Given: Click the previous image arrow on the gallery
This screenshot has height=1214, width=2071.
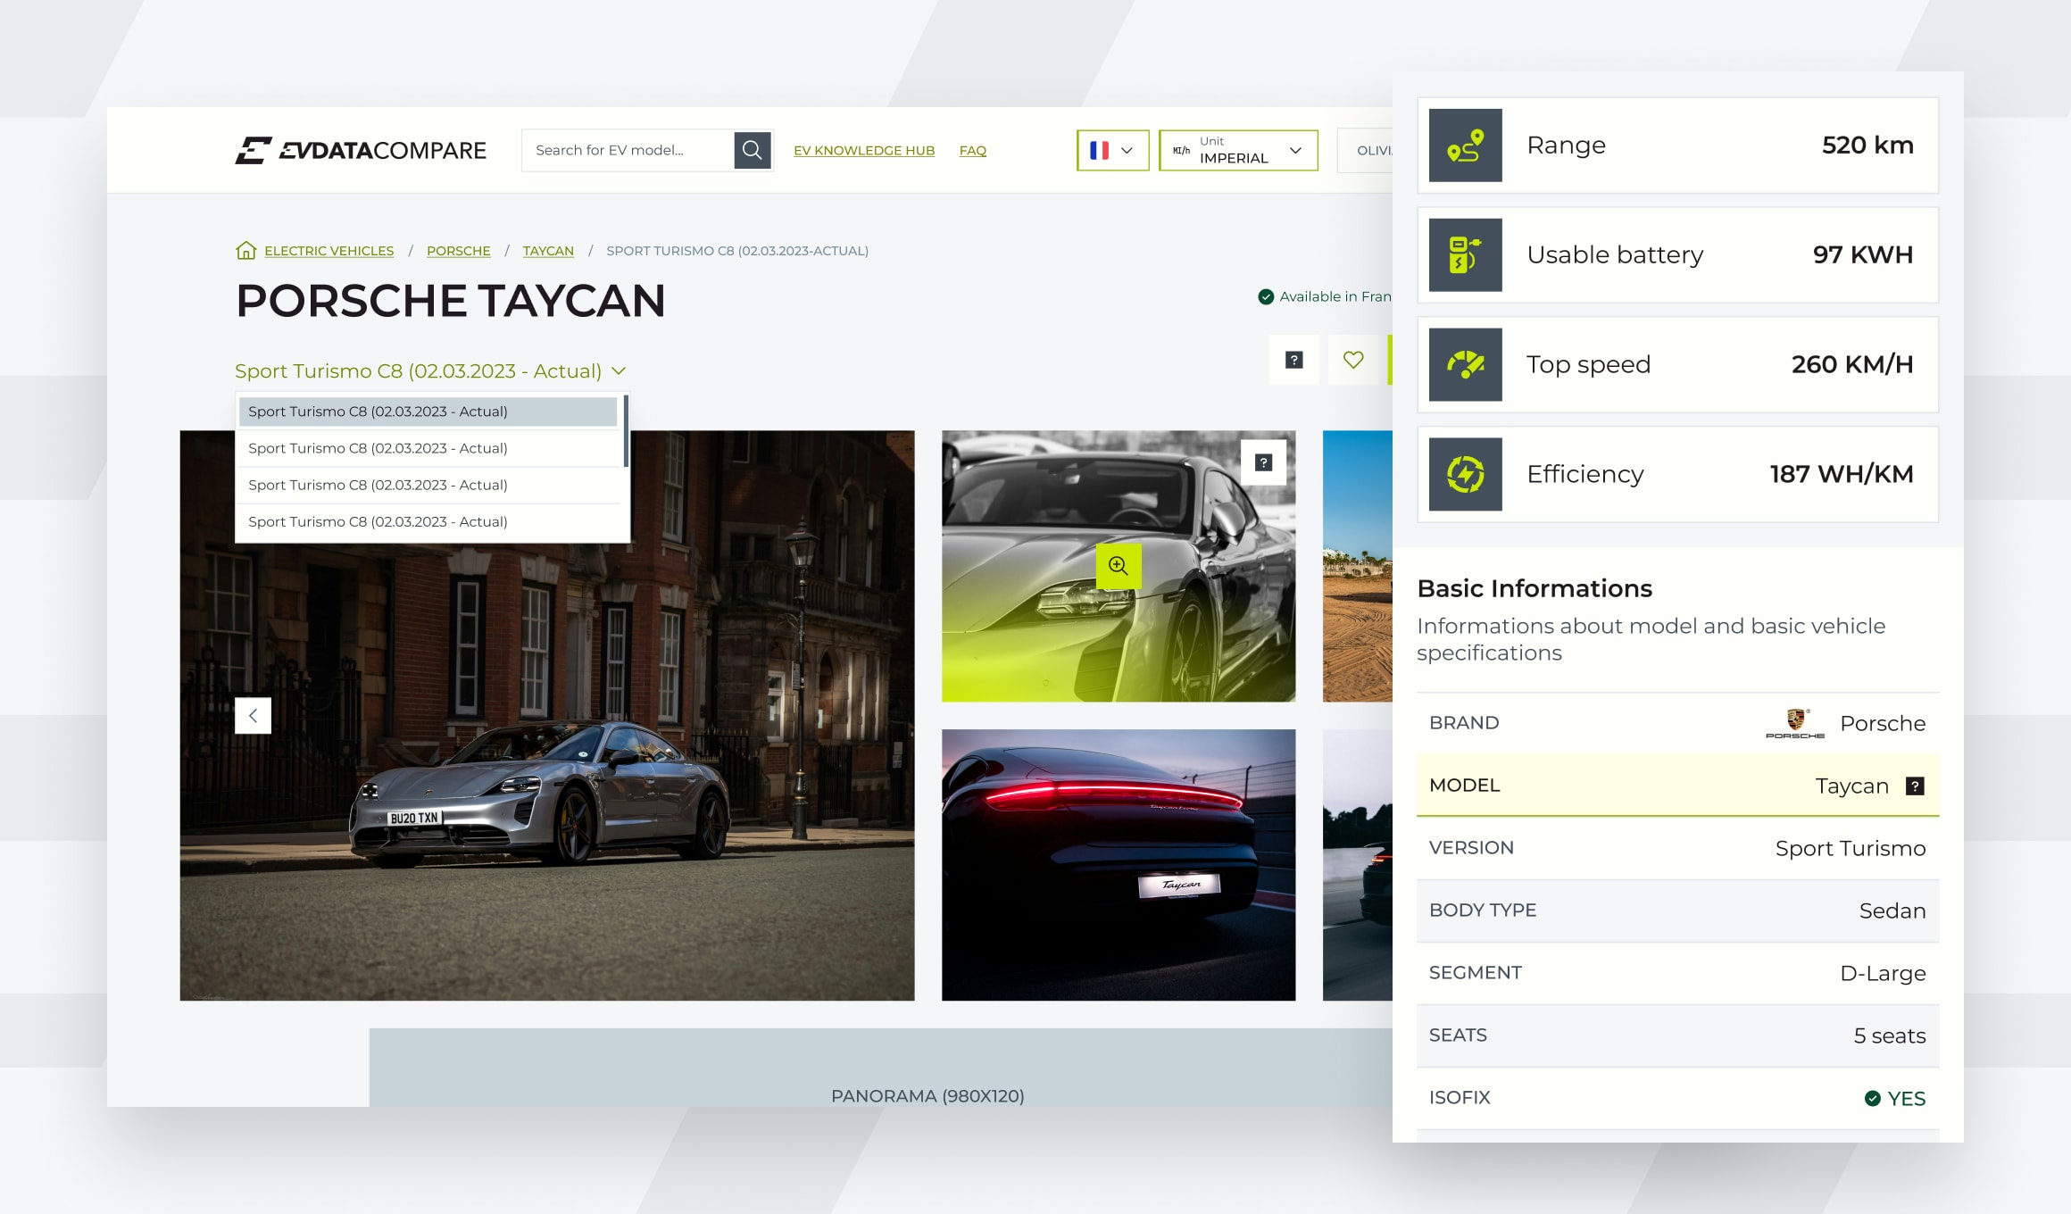Looking at the screenshot, I should 253,715.
